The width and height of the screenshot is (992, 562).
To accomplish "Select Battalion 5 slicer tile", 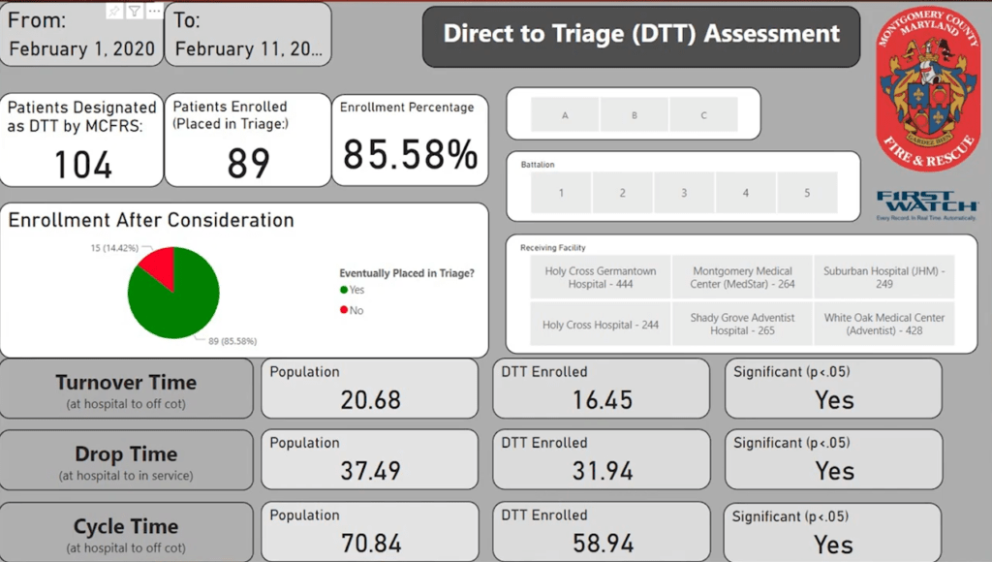I will 807,193.
